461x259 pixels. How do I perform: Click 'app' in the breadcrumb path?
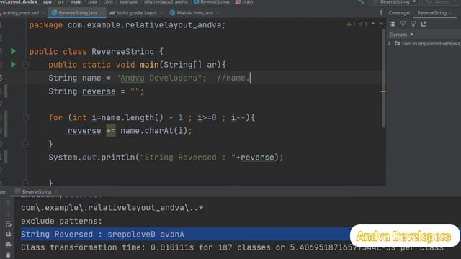[x=48, y=2]
